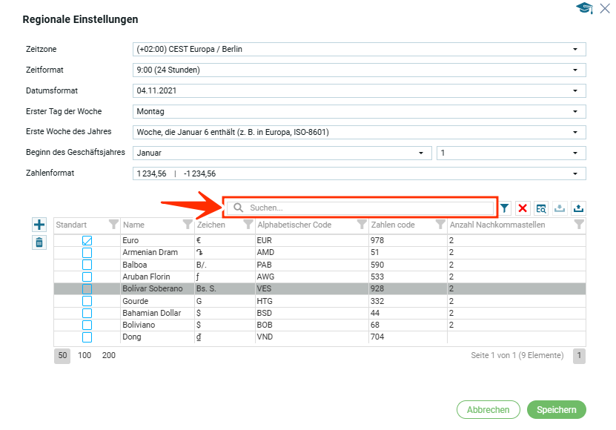The image size is (616, 430).
Task: Show 200 items per page
Action: [x=109, y=356]
